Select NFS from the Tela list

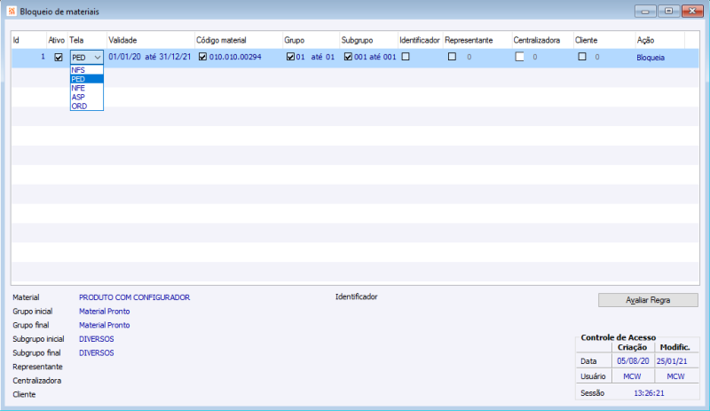coord(87,70)
